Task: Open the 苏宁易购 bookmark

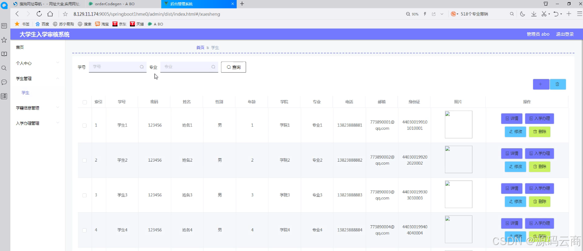Action: coord(64,24)
